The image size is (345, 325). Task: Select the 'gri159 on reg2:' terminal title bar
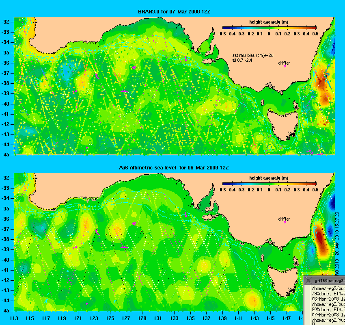324,280
